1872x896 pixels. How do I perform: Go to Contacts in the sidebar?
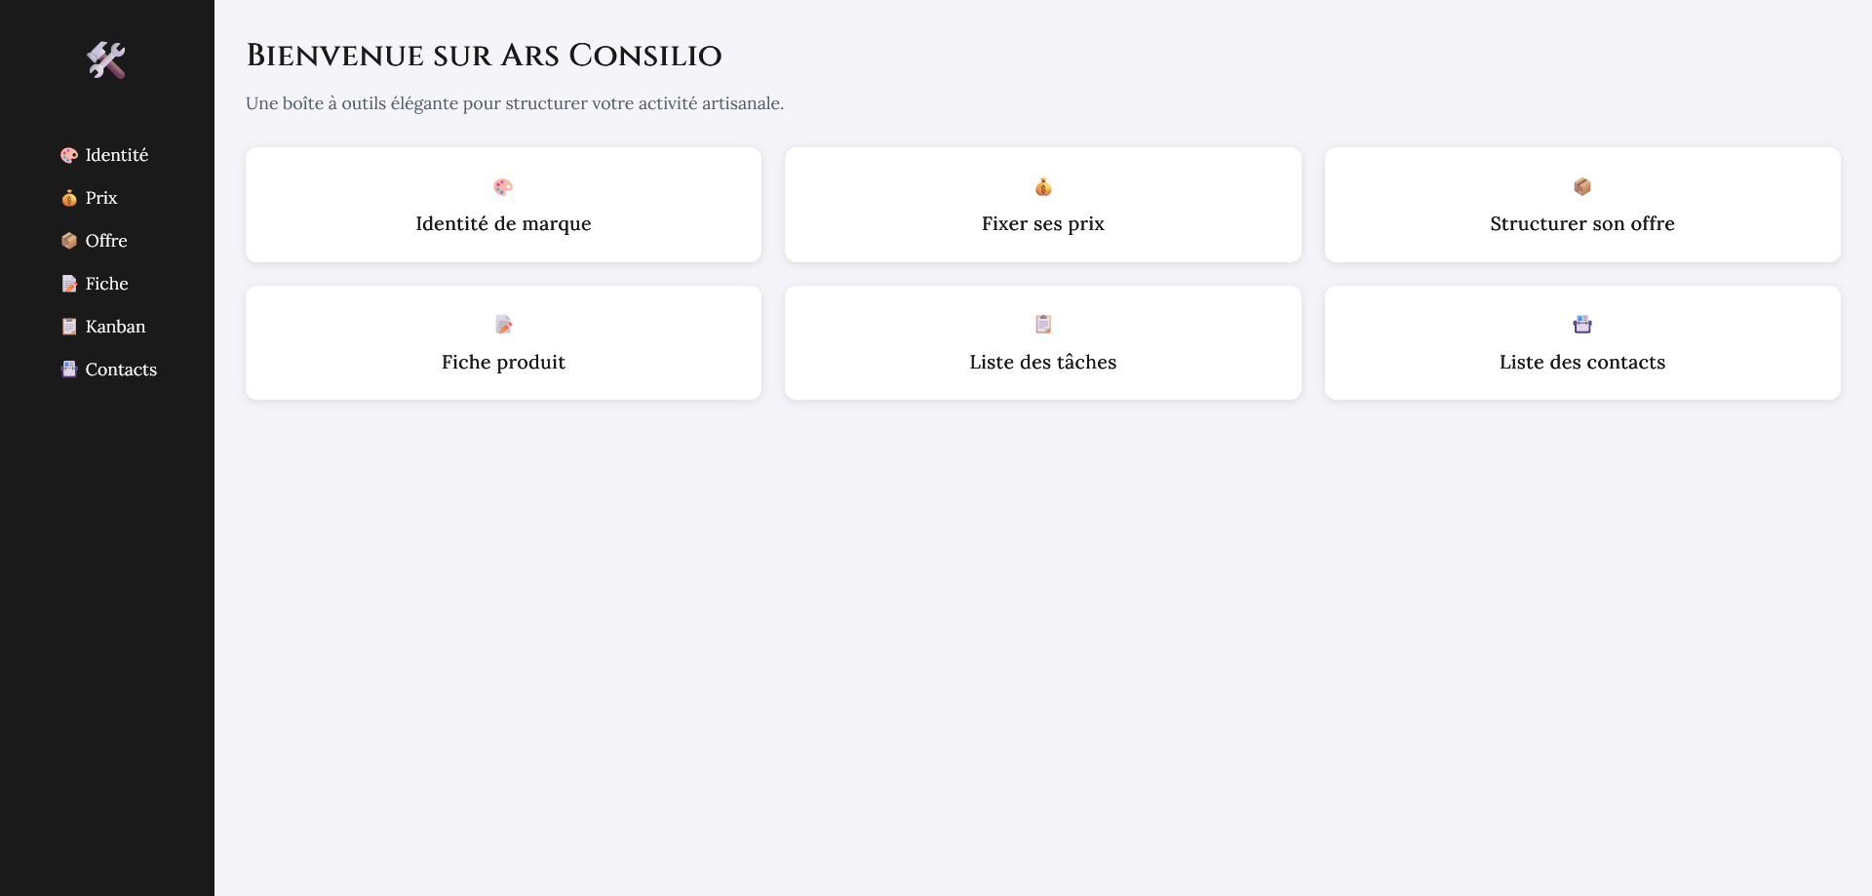click(x=121, y=370)
